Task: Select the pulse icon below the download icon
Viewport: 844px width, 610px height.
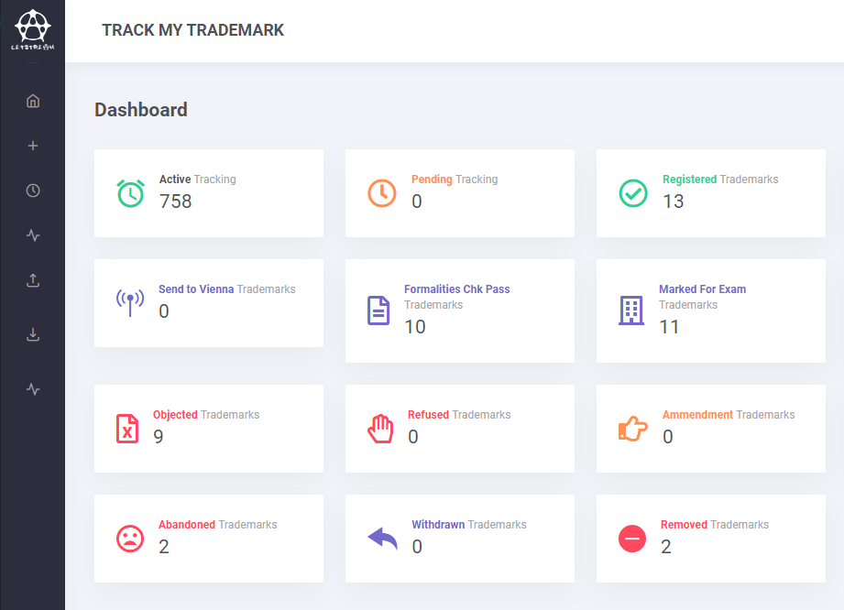Action: click(33, 389)
